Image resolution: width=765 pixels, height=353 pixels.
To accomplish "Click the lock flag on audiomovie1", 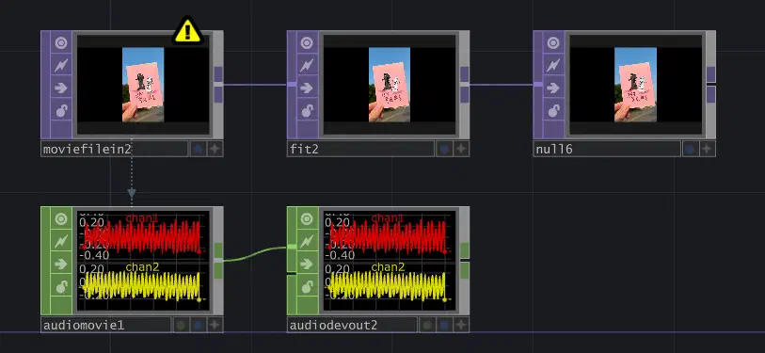I will pyautogui.click(x=61, y=286).
